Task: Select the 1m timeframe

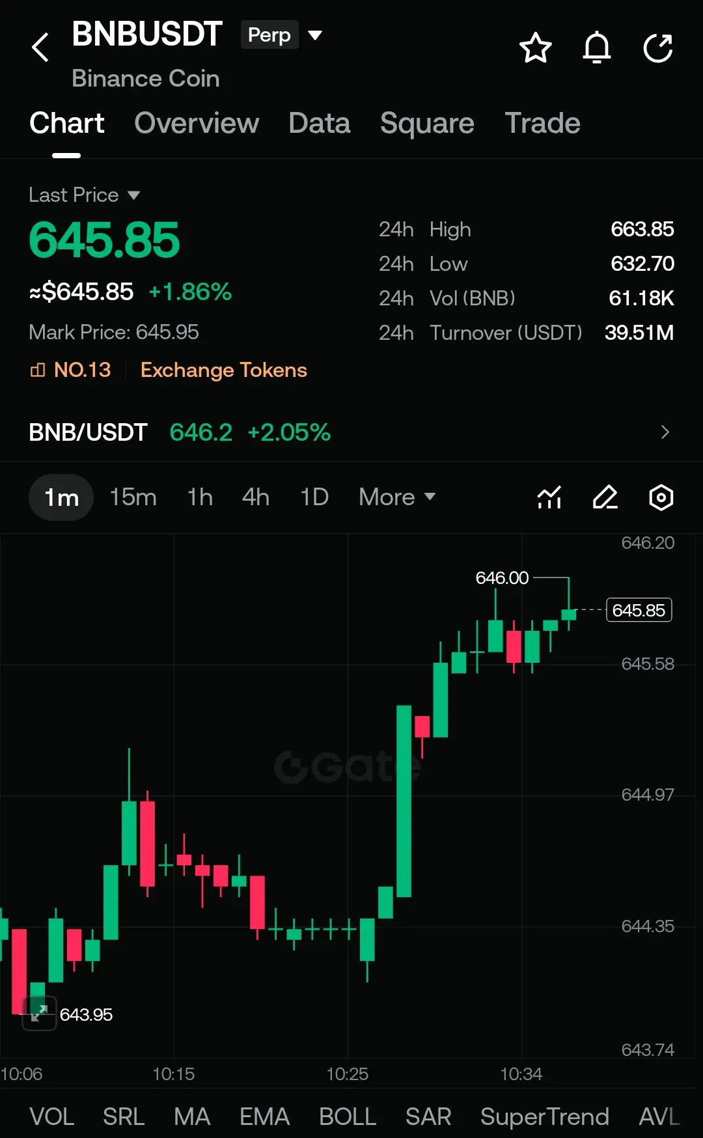Action: pos(61,497)
